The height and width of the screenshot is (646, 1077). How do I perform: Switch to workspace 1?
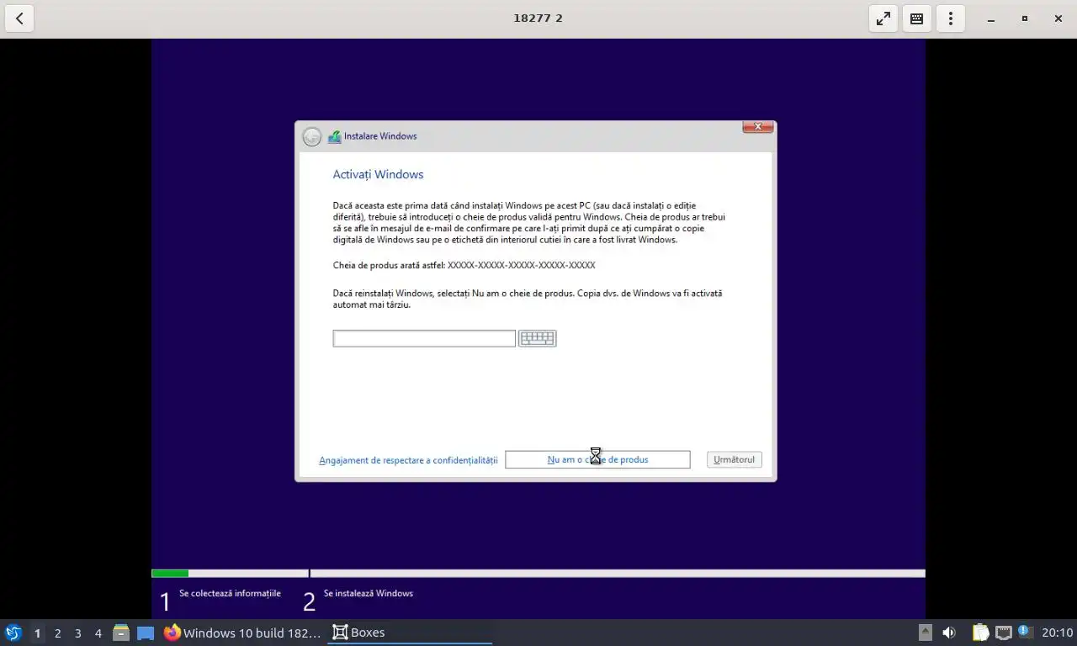click(x=37, y=633)
